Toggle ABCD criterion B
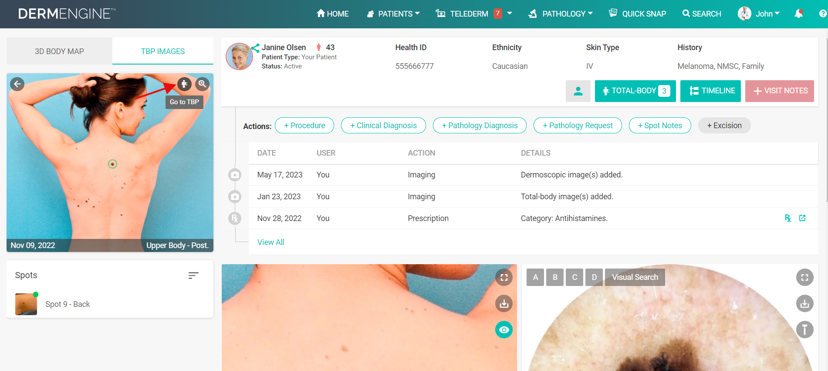 pyautogui.click(x=555, y=277)
